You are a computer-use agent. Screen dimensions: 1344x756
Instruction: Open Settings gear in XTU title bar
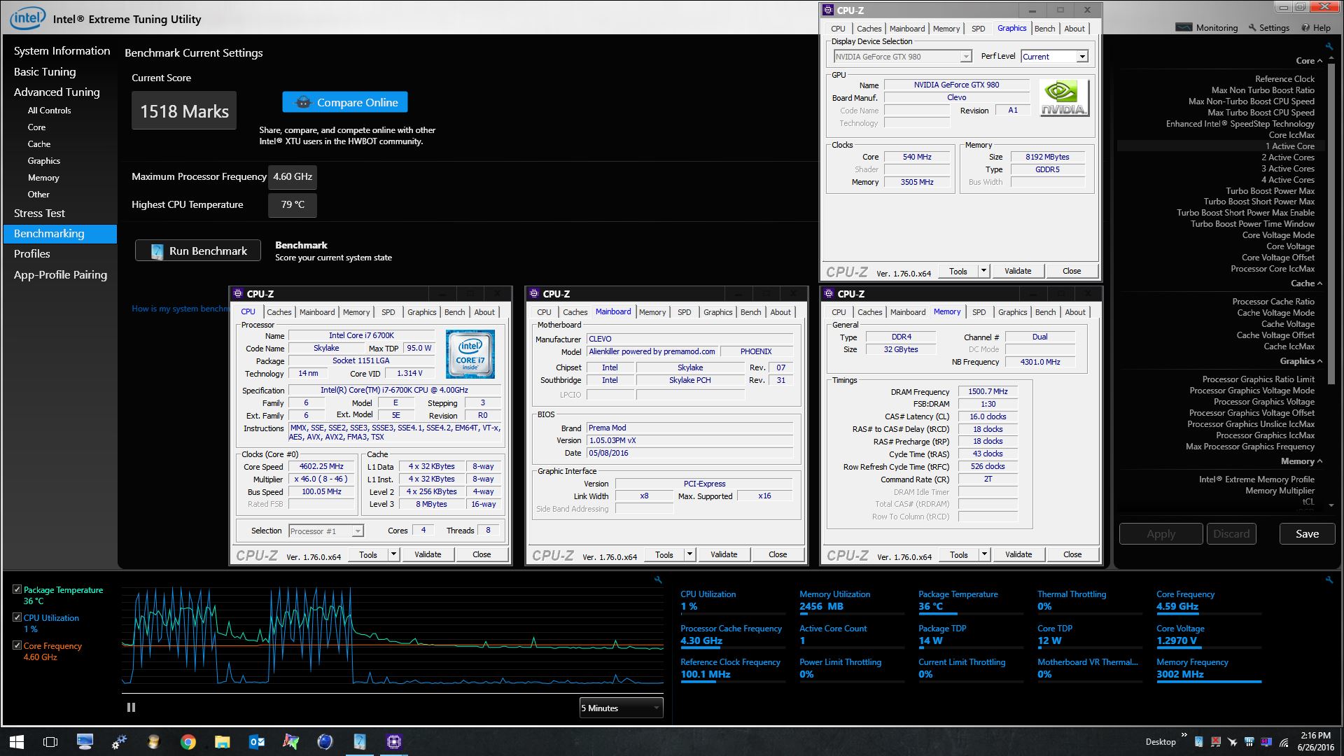pyautogui.click(x=1252, y=28)
